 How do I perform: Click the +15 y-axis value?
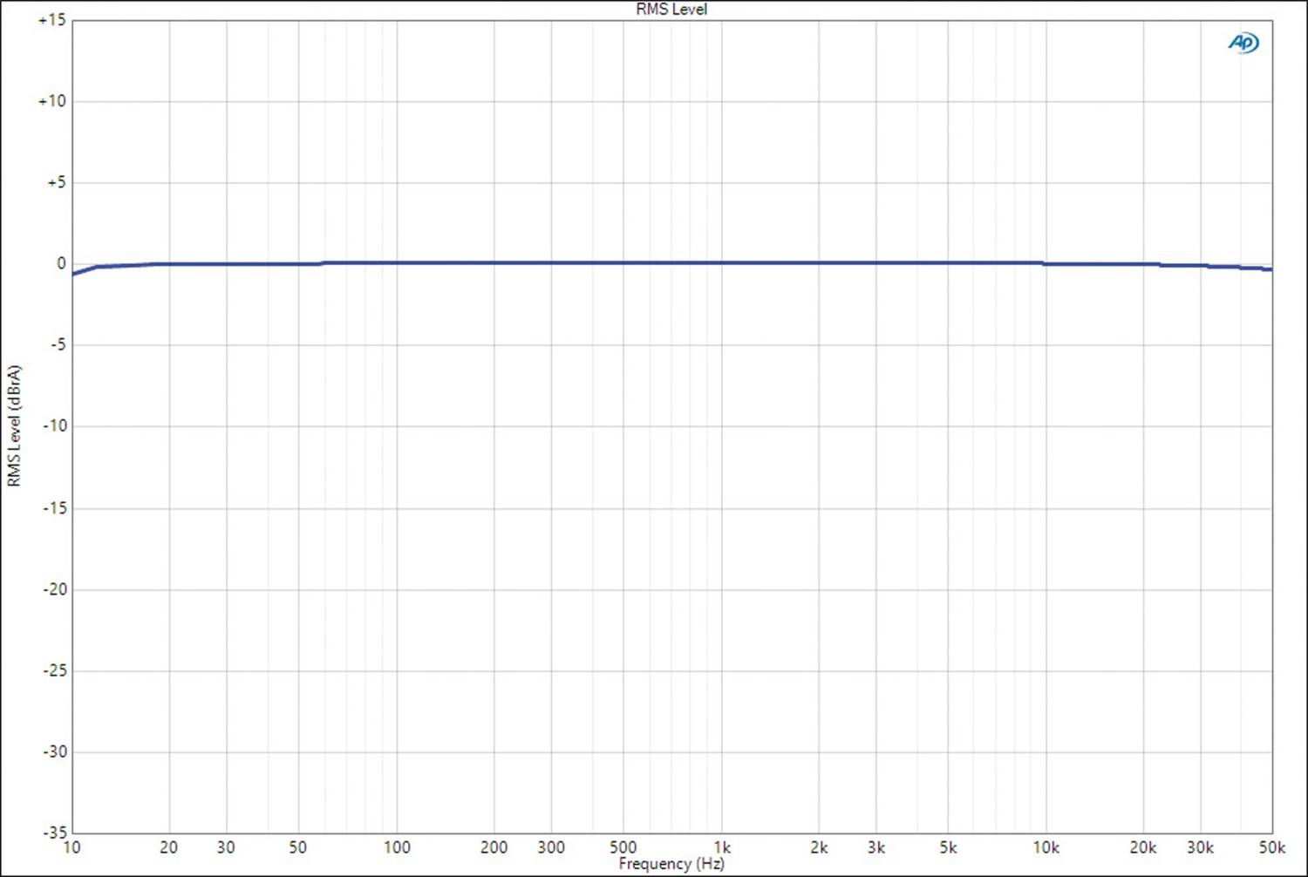(x=51, y=20)
